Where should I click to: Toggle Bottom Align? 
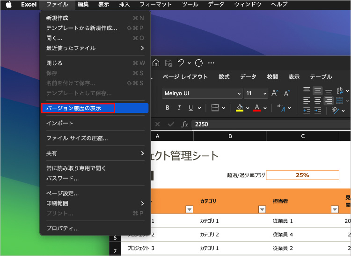[x=329, y=92]
